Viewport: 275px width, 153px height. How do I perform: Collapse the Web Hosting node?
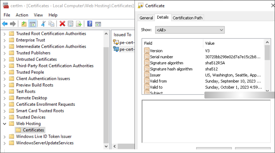[5, 124]
